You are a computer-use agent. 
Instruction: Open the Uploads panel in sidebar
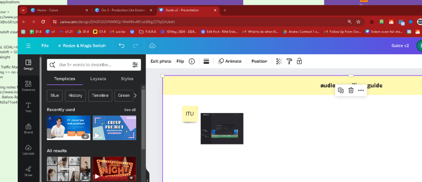(x=28, y=149)
